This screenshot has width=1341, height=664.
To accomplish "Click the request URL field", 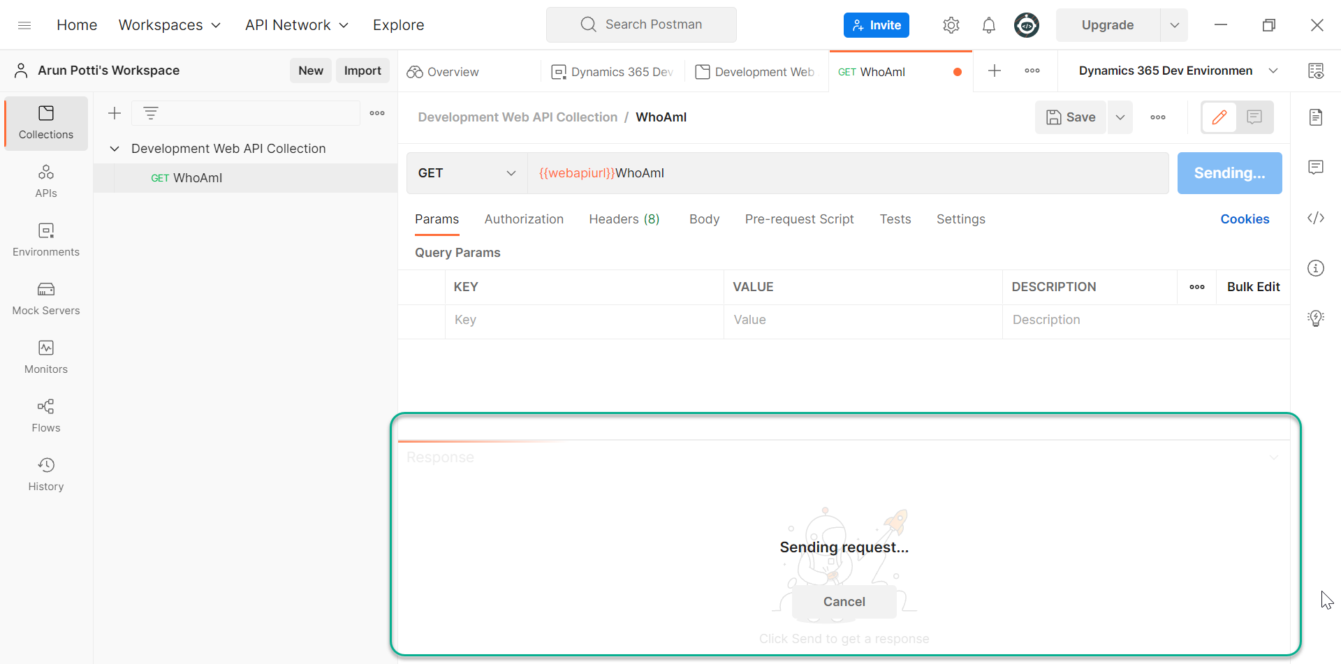I will [x=768, y=173].
